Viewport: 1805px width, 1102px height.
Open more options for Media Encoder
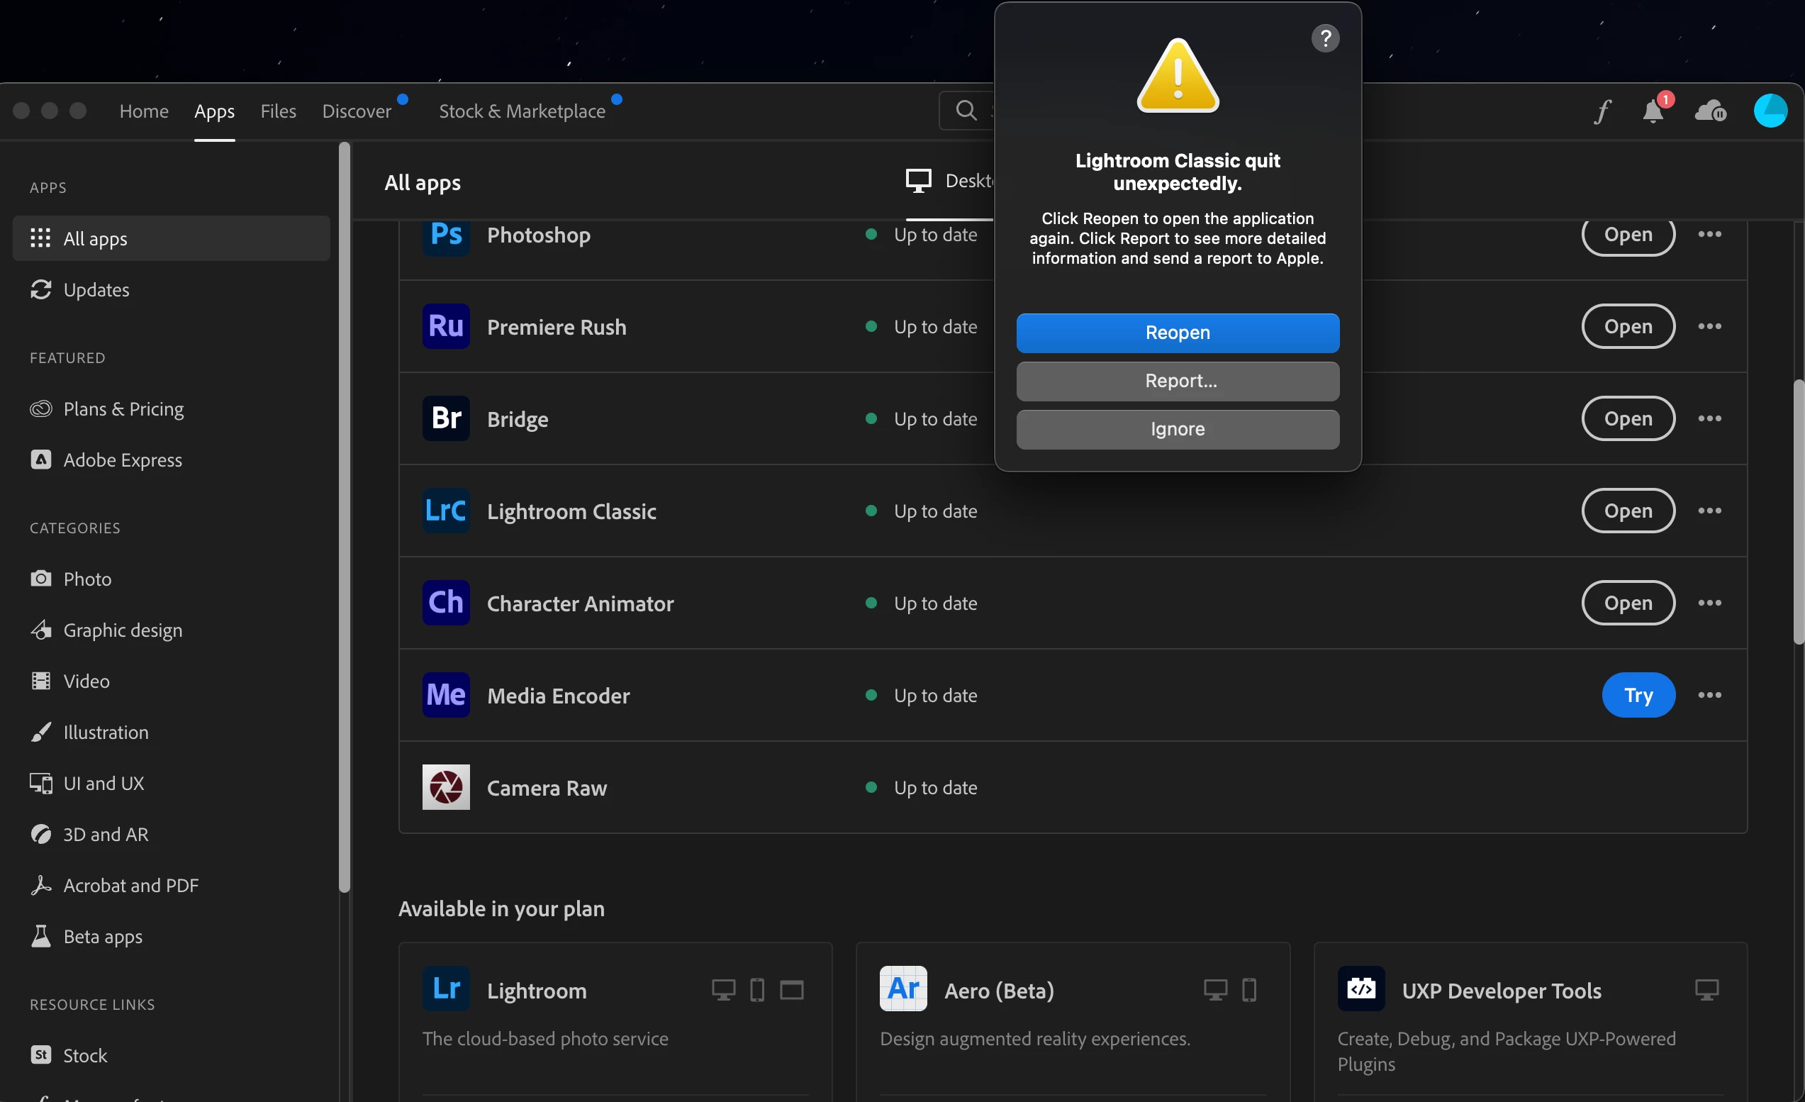tap(1709, 695)
